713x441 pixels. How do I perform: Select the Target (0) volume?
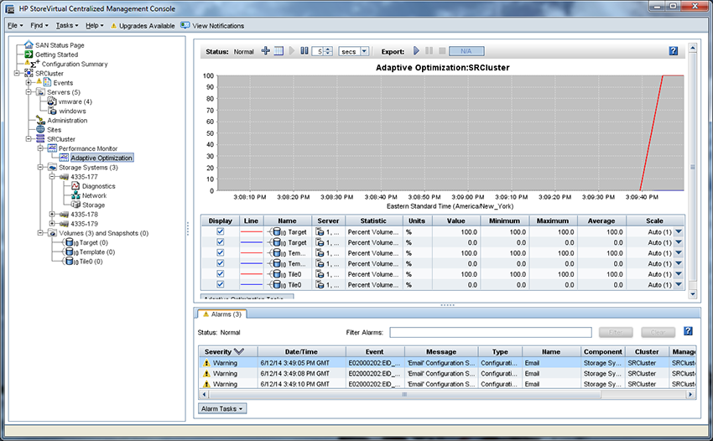click(x=93, y=243)
